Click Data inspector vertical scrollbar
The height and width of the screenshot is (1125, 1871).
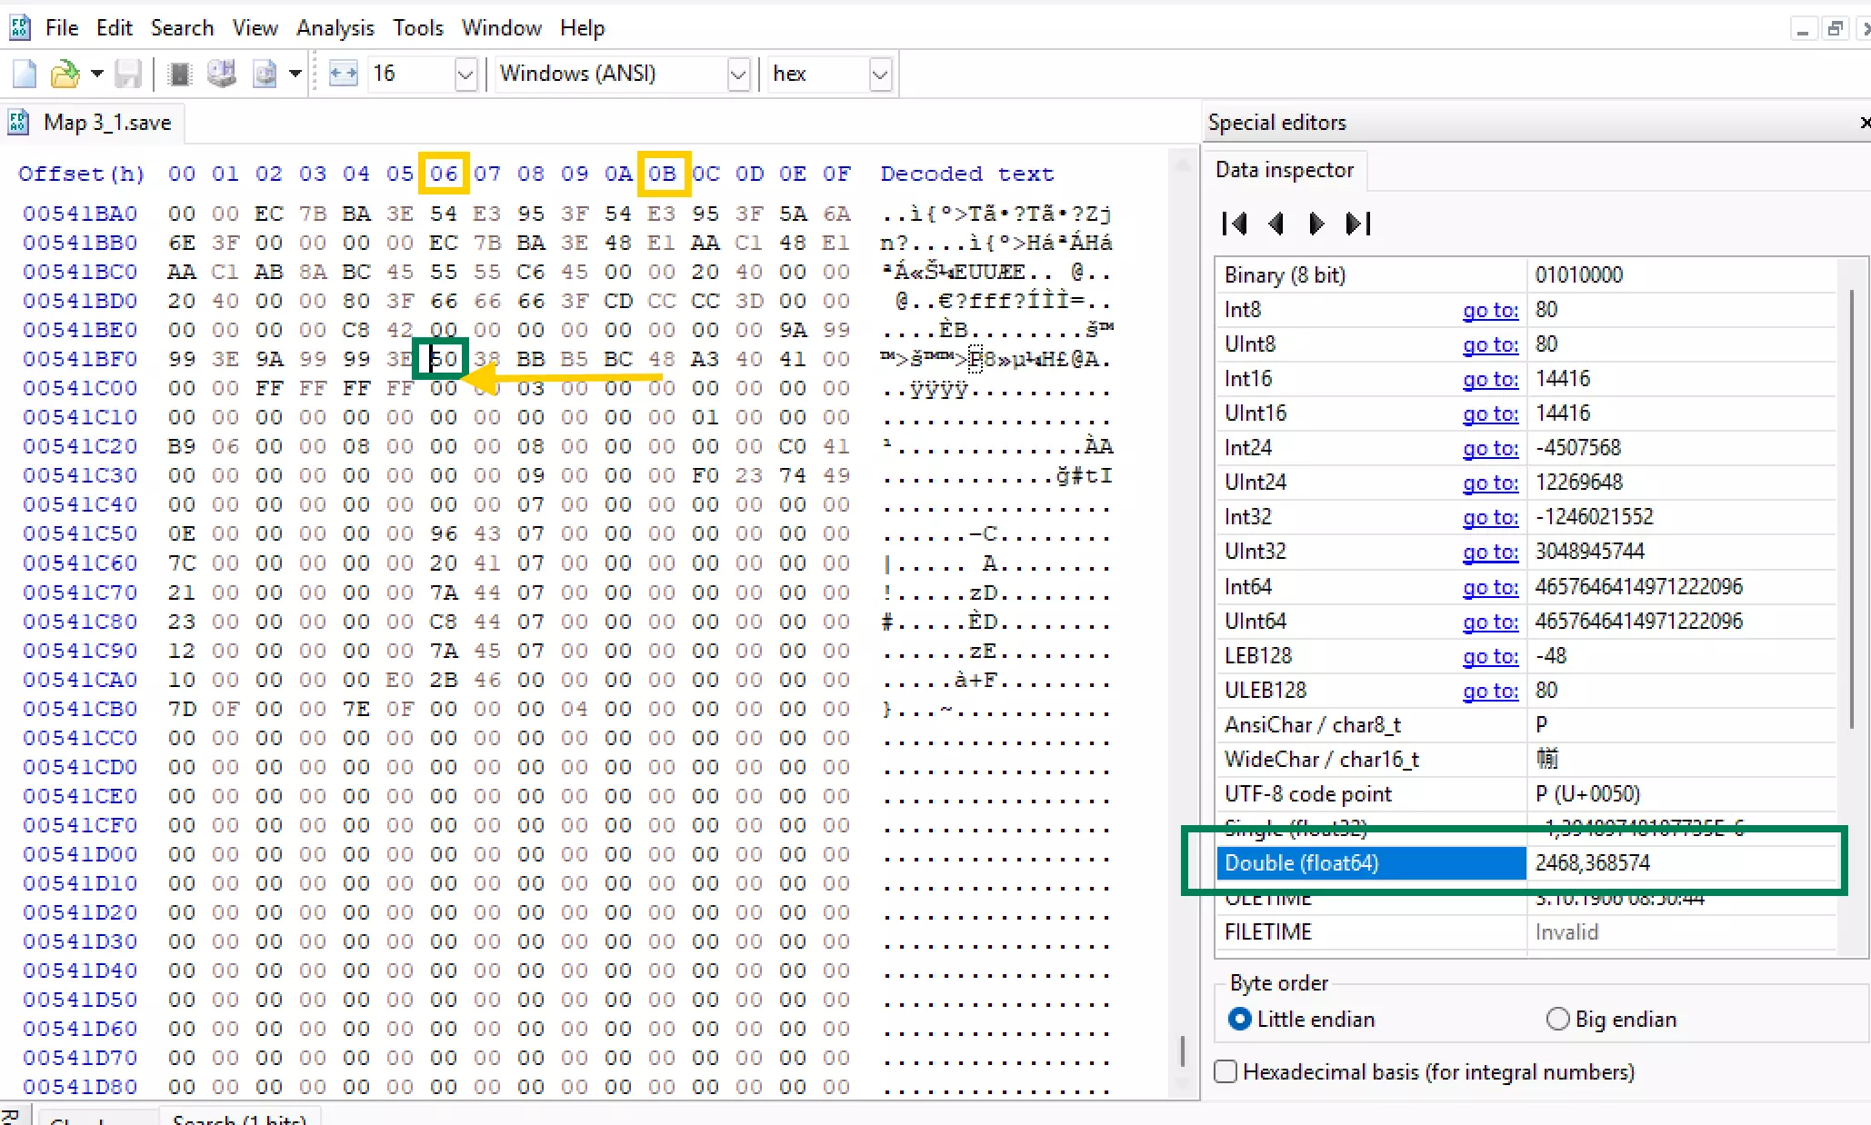coord(1851,509)
